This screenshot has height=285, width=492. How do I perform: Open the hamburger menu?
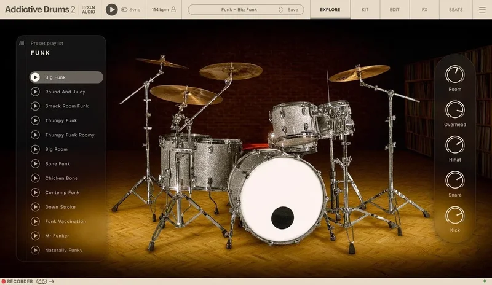click(482, 10)
